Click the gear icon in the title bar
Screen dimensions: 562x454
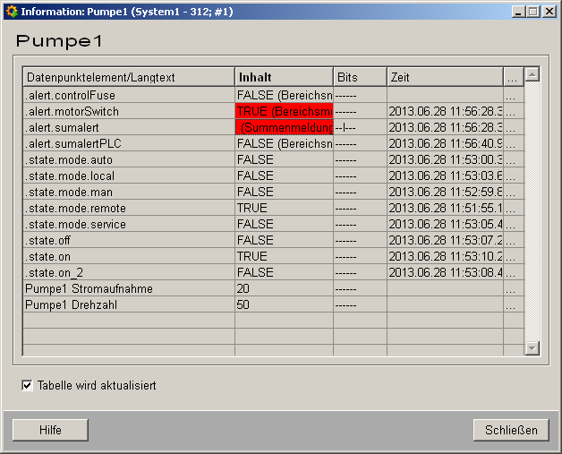tap(12, 12)
